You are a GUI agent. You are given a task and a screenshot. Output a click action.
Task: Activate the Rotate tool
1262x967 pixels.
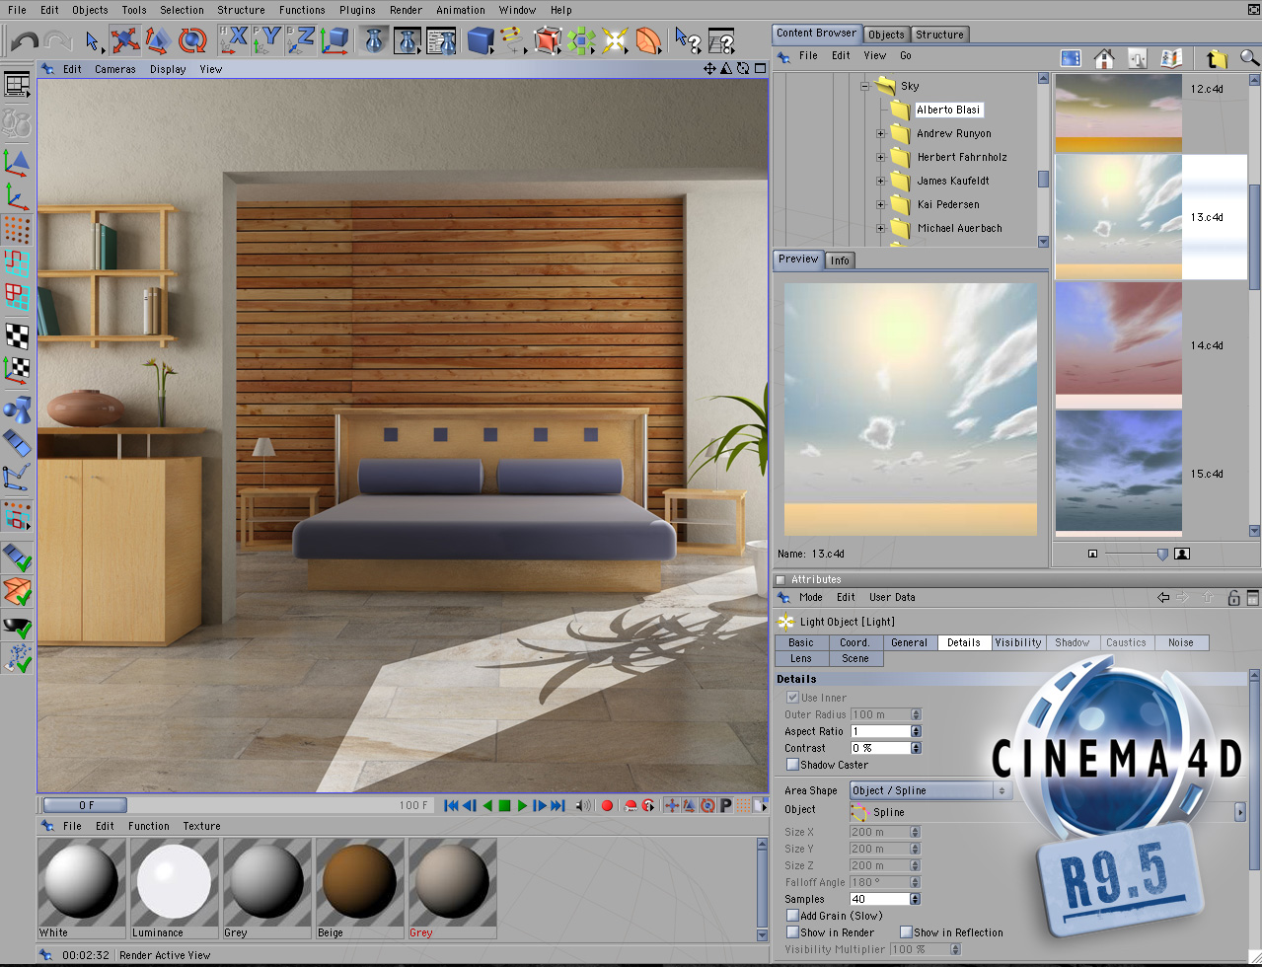click(x=192, y=40)
